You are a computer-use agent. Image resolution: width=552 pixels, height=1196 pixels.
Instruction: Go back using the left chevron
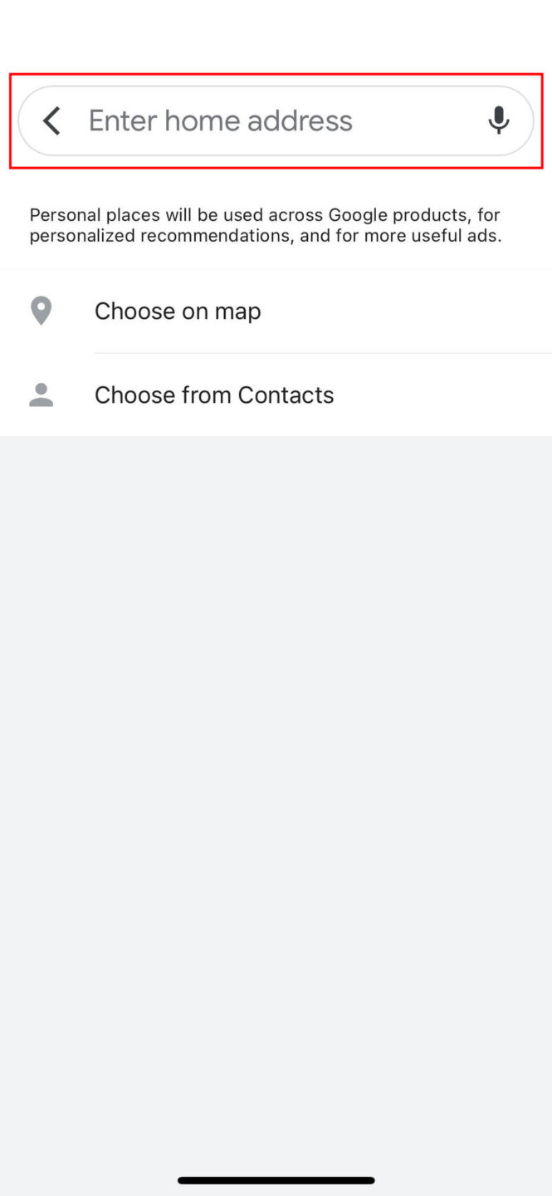pos(51,121)
